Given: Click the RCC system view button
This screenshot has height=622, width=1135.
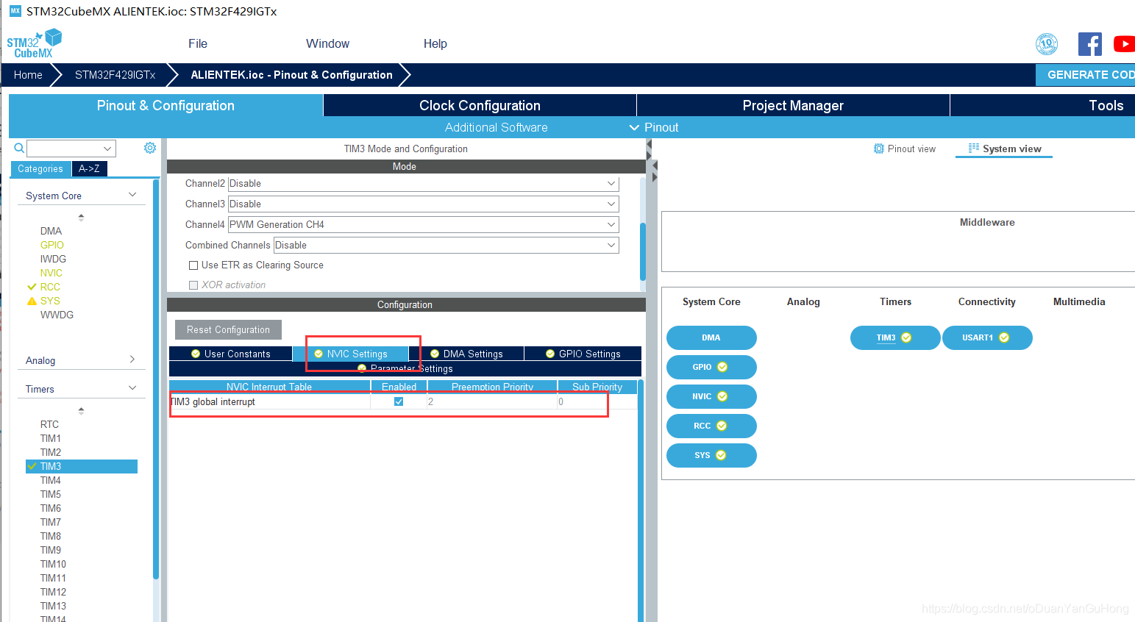Looking at the screenshot, I should [x=711, y=426].
